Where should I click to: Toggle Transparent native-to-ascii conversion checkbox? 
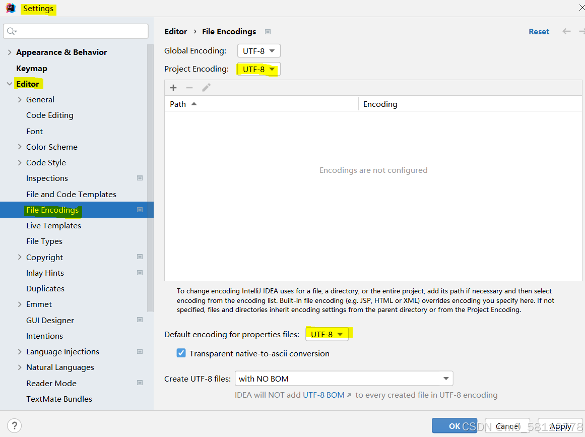coord(181,353)
